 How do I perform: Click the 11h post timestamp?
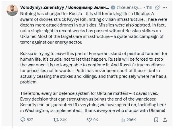tap(150, 7)
